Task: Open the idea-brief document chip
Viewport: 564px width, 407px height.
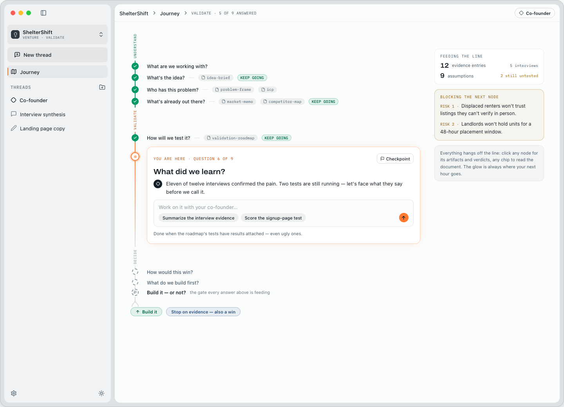Action: click(x=216, y=77)
